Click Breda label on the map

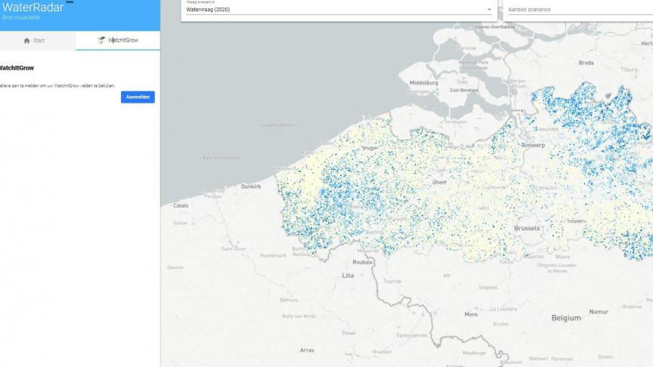click(586, 63)
